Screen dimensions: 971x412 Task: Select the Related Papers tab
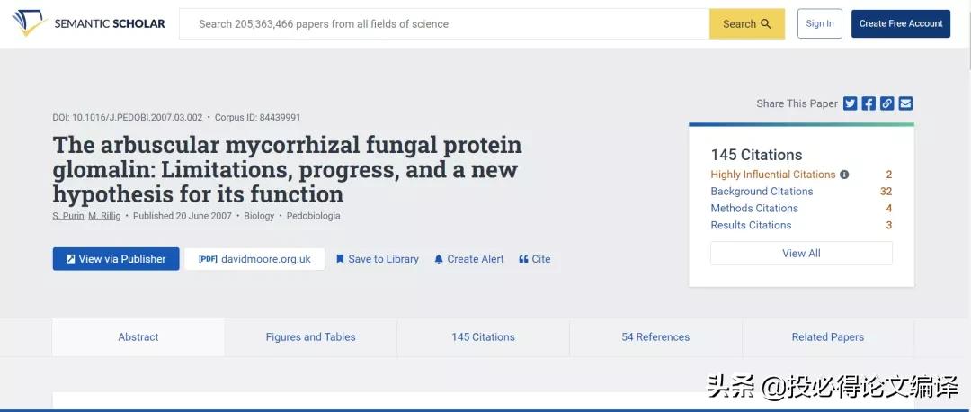point(828,337)
